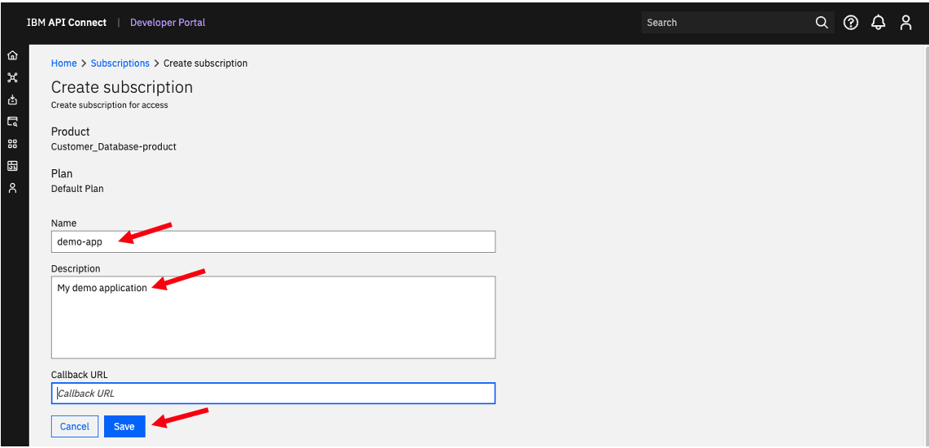Click Create subscription breadcrumb text
This screenshot has height=448, width=929.
click(x=206, y=63)
